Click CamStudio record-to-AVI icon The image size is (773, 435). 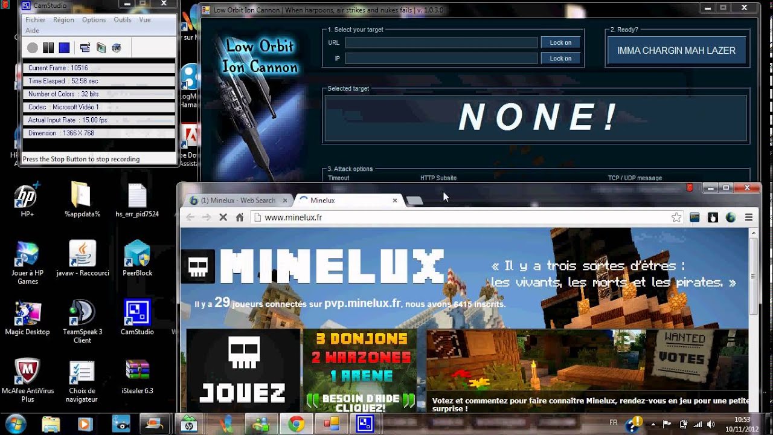pos(101,48)
